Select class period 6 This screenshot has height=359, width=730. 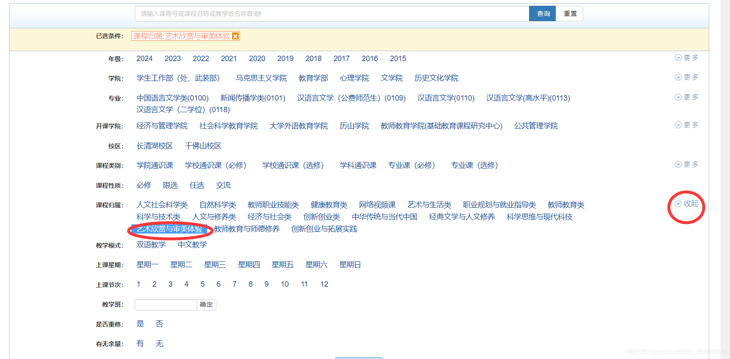coord(218,284)
